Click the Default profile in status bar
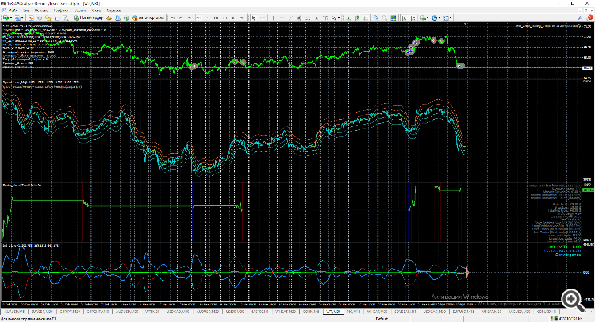 381,319
